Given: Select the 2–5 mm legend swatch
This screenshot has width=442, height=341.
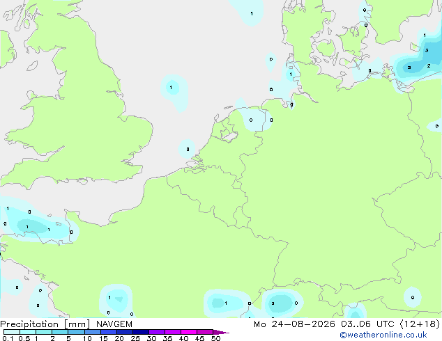Looking at the screenshot, I should [x=60, y=332].
